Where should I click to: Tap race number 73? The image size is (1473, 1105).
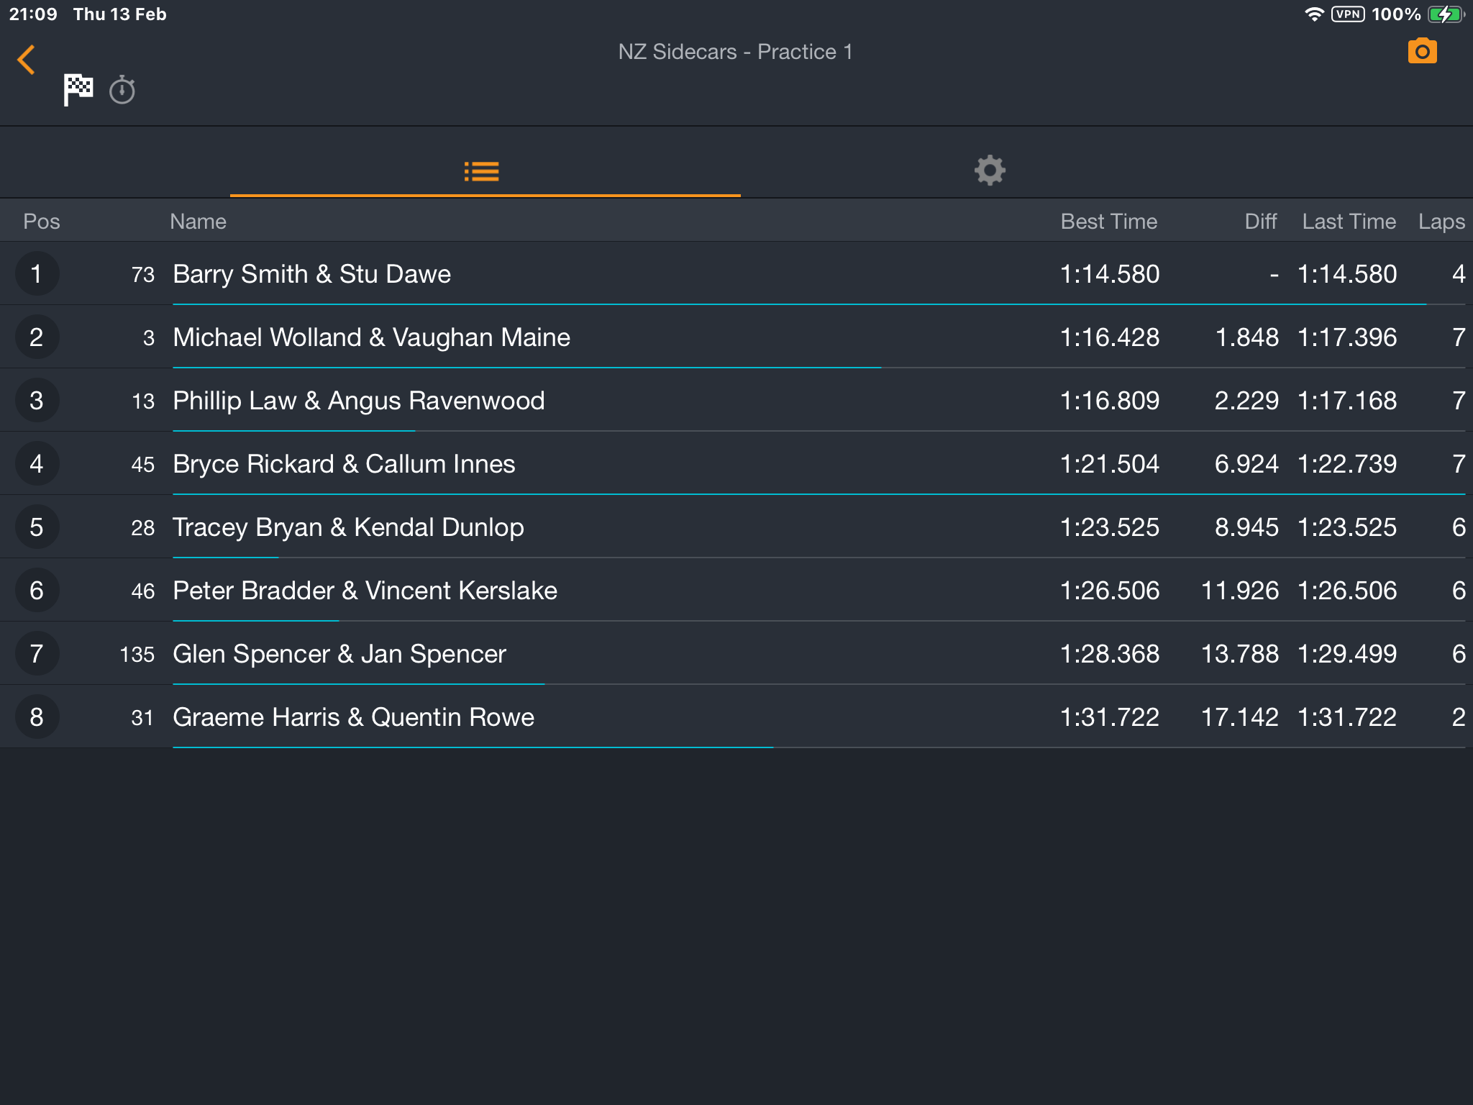pos(143,275)
